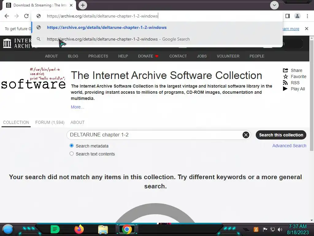Open the JOBS navigation item
The image size is (314, 236).
point(202,56)
